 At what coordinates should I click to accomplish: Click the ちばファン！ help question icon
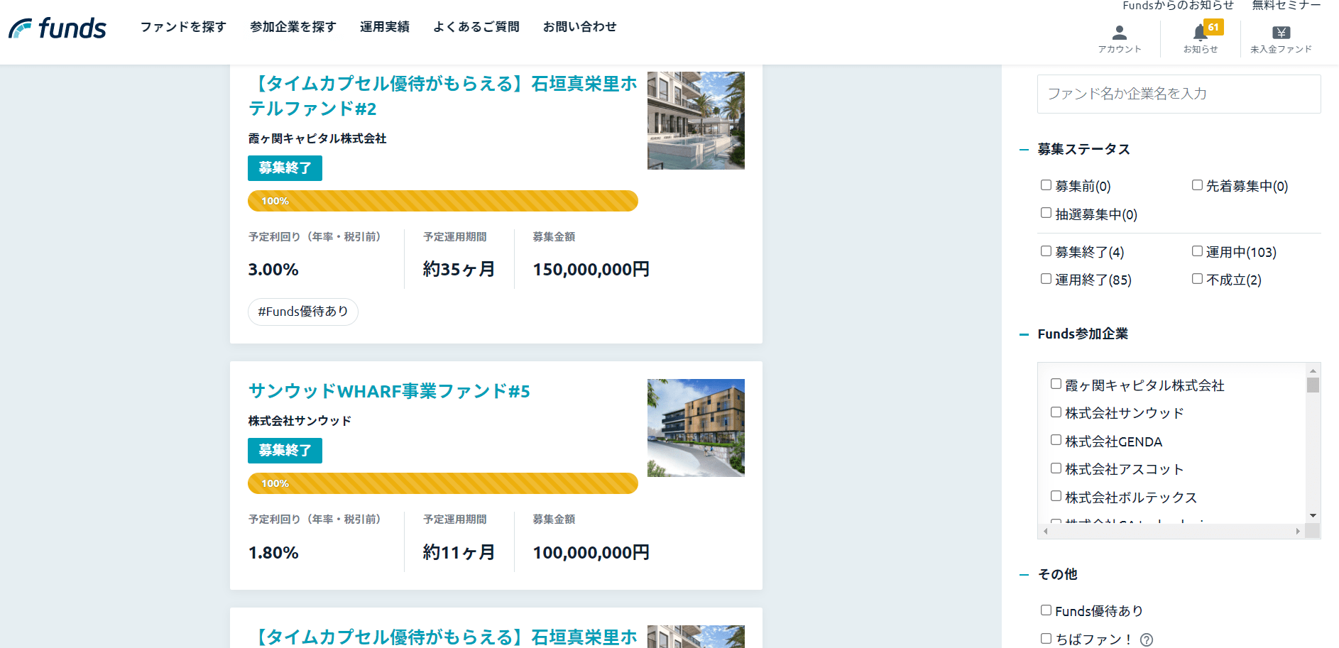click(1147, 639)
